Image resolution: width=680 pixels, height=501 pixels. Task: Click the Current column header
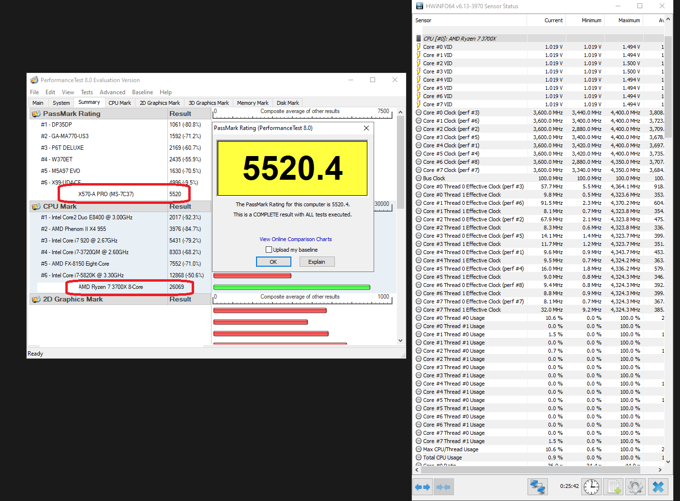click(546, 20)
